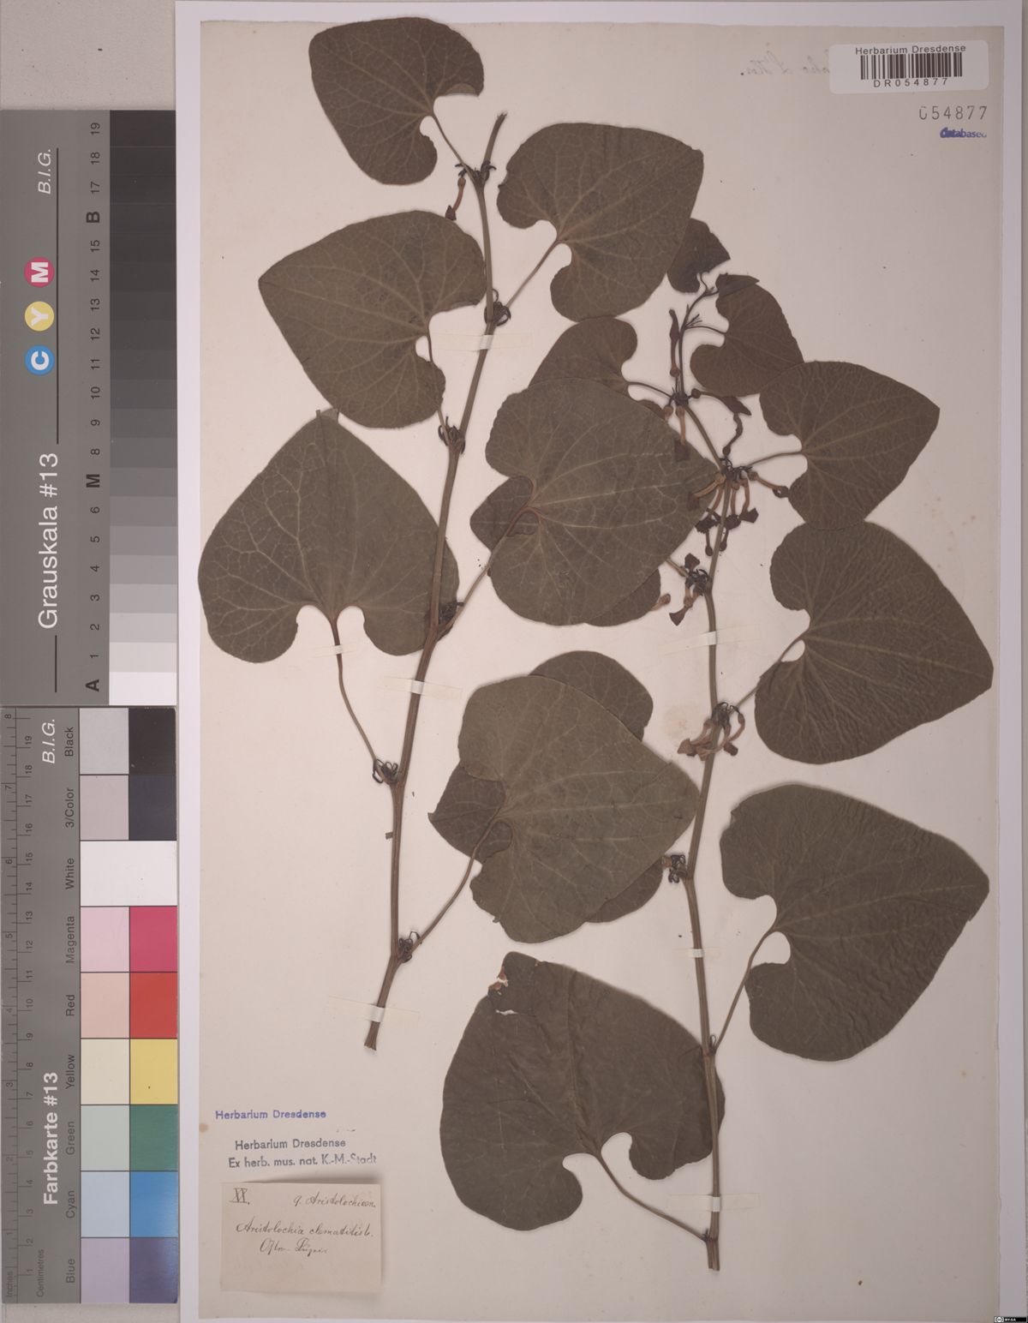Screen dimensions: 1028x1323
Task: Select the saturated magenta swatch on the Farbkarte
Action: [x=153, y=939]
